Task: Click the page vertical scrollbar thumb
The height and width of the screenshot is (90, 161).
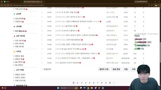Action: 160,52
